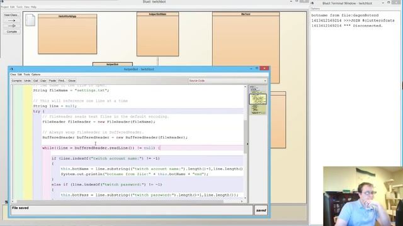Click terminal line '>>>JOIN #clutterofcats'
Image resolution: width=403 pixels, height=226 pixels.
tap(353, 21)
